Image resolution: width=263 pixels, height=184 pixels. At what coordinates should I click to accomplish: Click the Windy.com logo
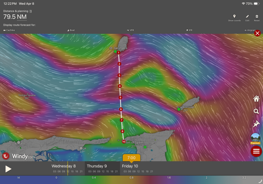coord(18,156)
